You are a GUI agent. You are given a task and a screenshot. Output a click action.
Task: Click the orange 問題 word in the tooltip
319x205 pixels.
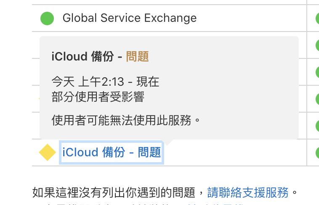point(137,56)
